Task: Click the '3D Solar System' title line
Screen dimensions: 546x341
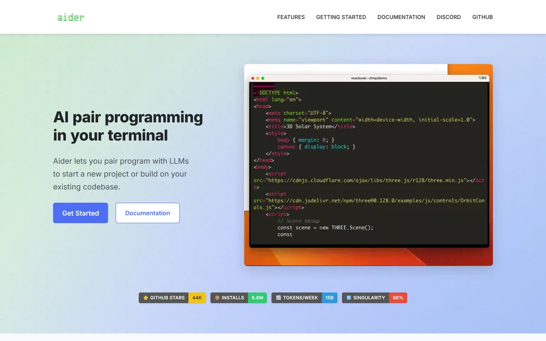Action: click(x=309, y=126)
